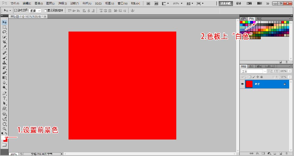
Task: Switch to the Painting workspace
Action: tap(249, 3)
